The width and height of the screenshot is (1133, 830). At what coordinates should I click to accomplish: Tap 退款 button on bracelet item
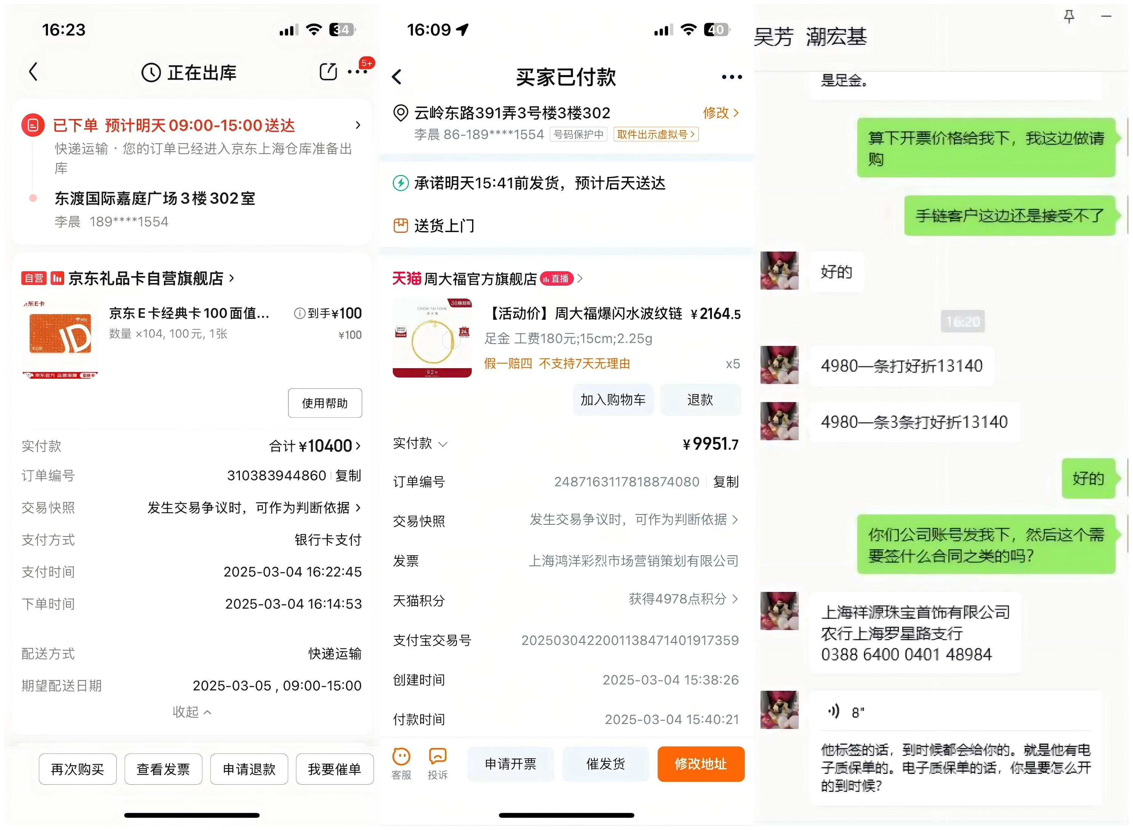click(700, 400)
